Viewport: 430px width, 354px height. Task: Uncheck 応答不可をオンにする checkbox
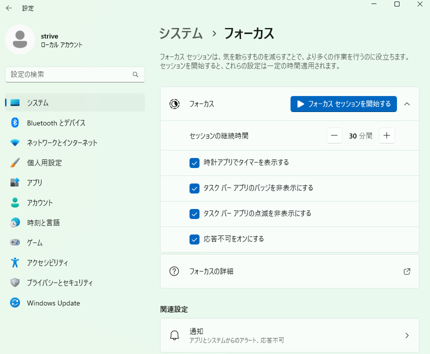pos(194,239)
